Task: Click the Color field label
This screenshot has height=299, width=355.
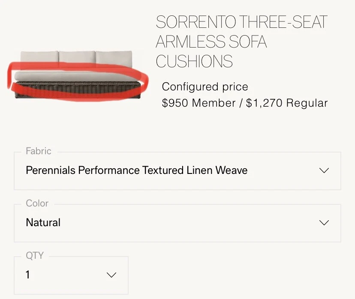Action: tap(37, 203)
